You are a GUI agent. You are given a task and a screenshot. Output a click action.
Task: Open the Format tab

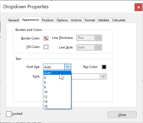[90, 20]
